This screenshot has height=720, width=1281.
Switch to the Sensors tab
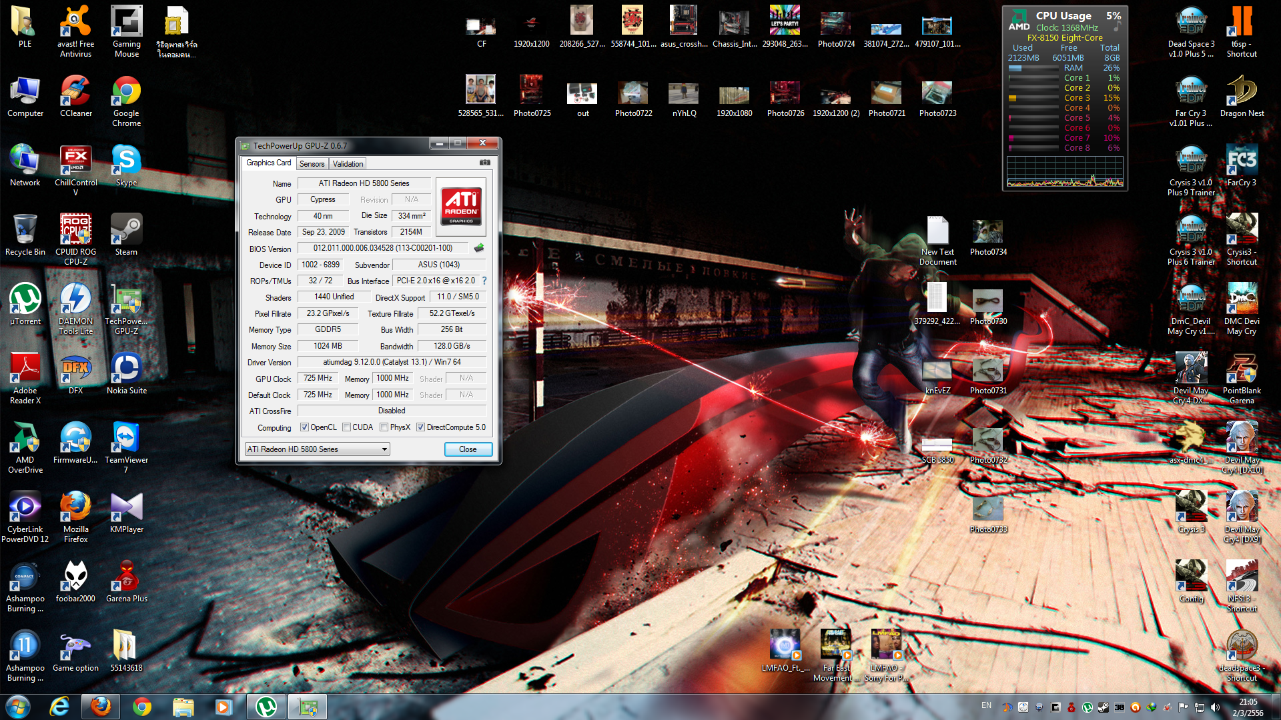pyautogui.click(x=312, y=164)
